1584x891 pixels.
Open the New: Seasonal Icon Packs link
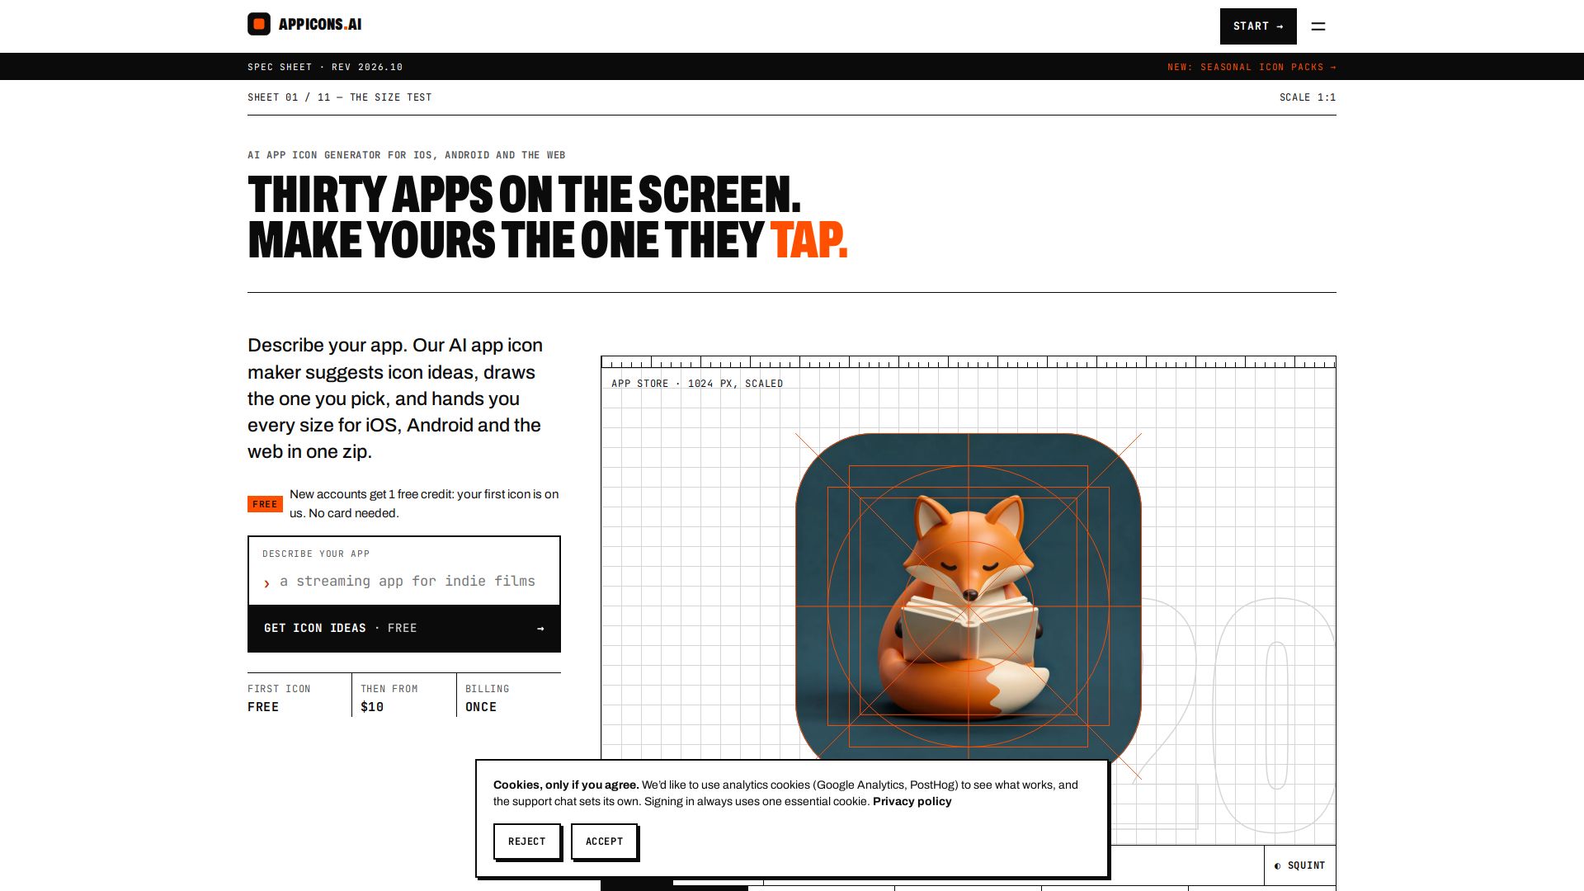pos(1252,67)
